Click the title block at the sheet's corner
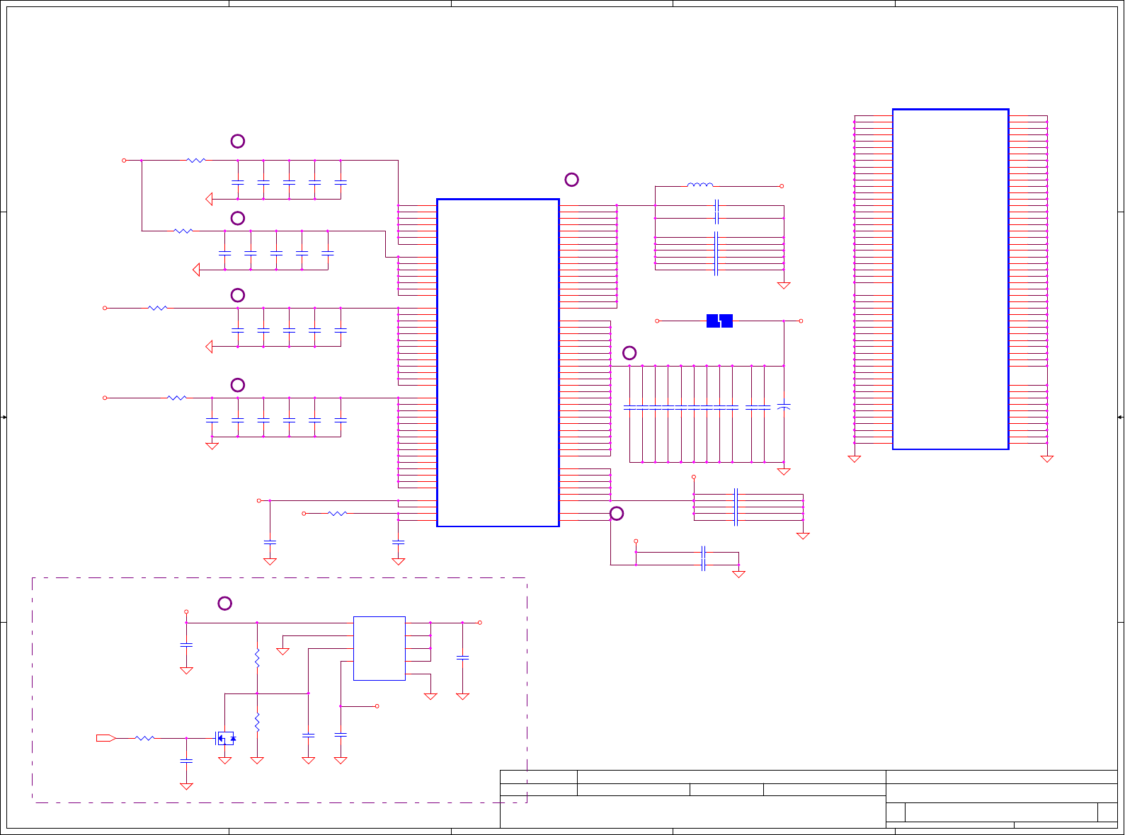 (x=809, y=799)
